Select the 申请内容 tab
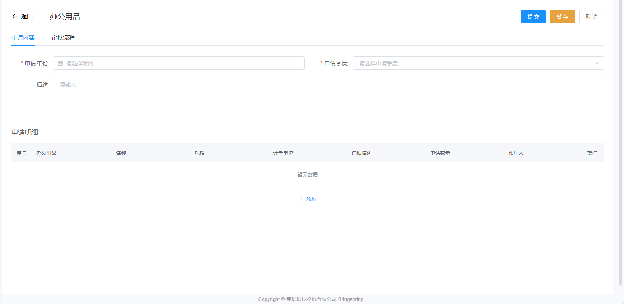Viewport: 624px width, 304px height. pos(23,38)
